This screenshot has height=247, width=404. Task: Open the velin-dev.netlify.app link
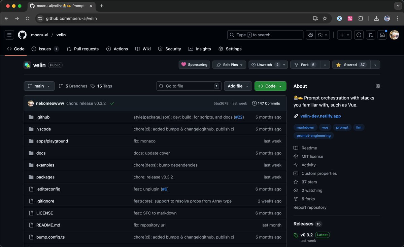321,116
